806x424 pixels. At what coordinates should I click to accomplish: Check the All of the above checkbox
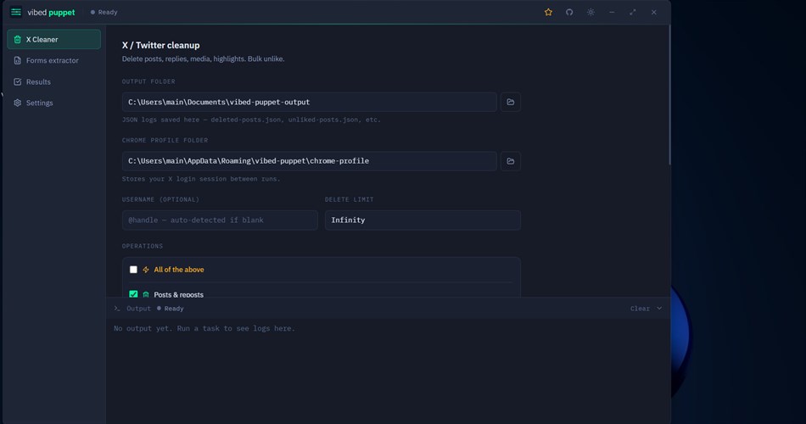(x=133, y=270)
